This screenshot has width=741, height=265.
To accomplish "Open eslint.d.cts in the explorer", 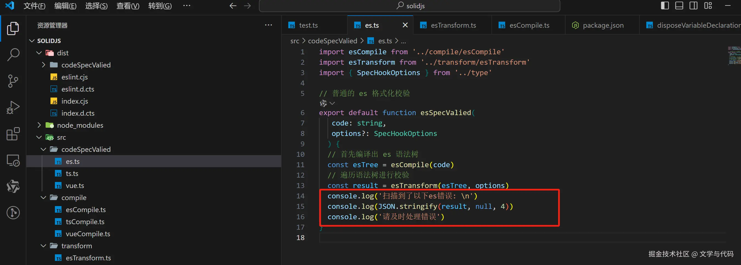I will pos(78,89).
